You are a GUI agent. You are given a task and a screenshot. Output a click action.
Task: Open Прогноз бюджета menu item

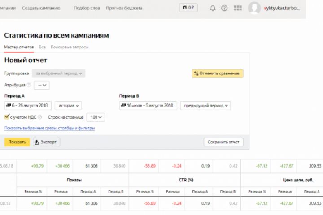[124, 8]
